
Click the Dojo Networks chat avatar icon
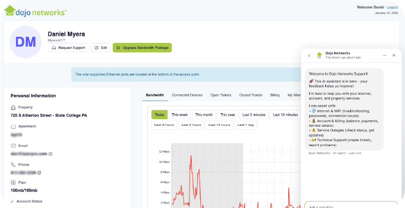[x=319, y=55]
